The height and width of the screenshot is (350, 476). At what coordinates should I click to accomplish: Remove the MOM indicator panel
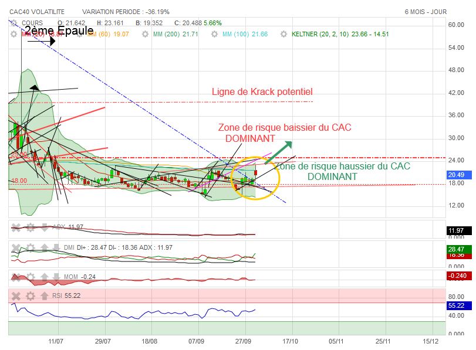click(16, 277)
